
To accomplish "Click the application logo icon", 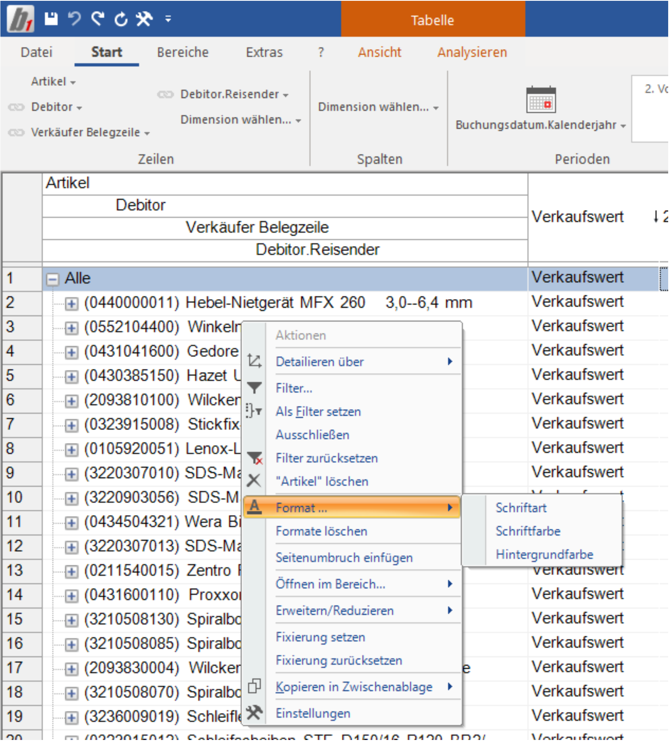I will [x=20, y=19].
